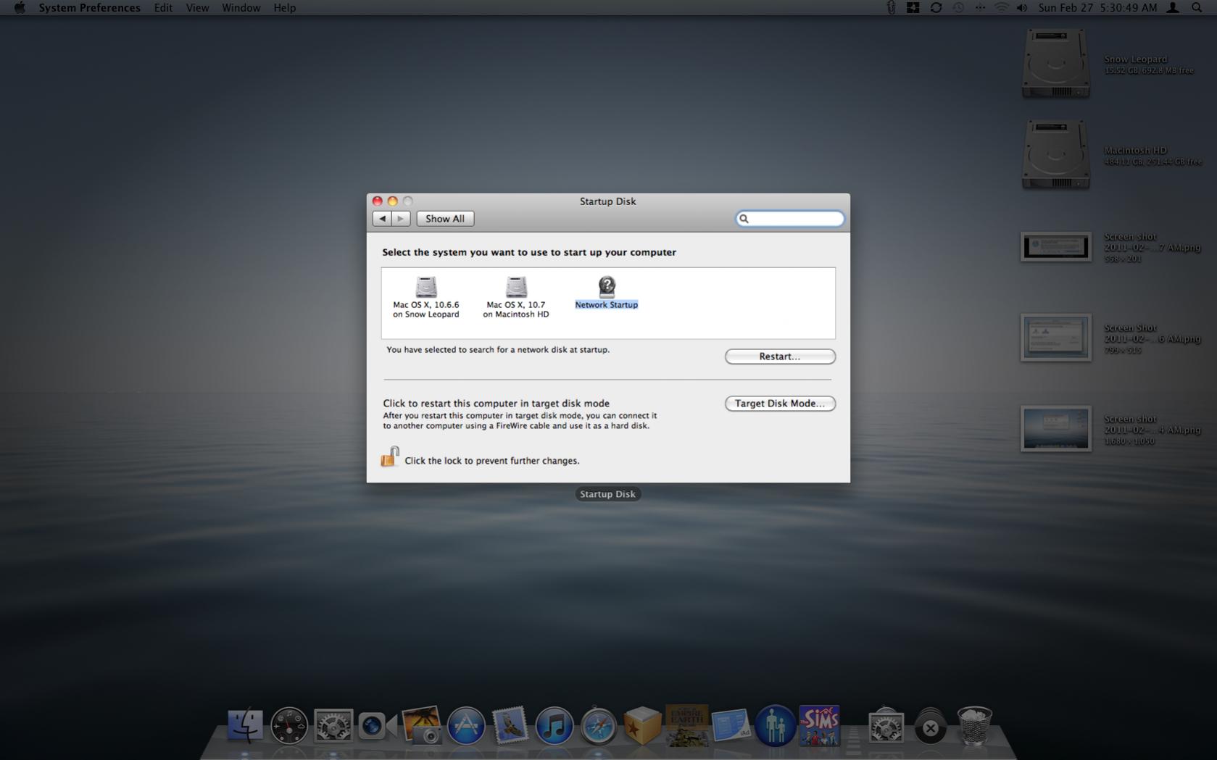This screenshot has height=760, width=1217.
Task: Go back with the left arrow button
Action: (x=382, y=219)
